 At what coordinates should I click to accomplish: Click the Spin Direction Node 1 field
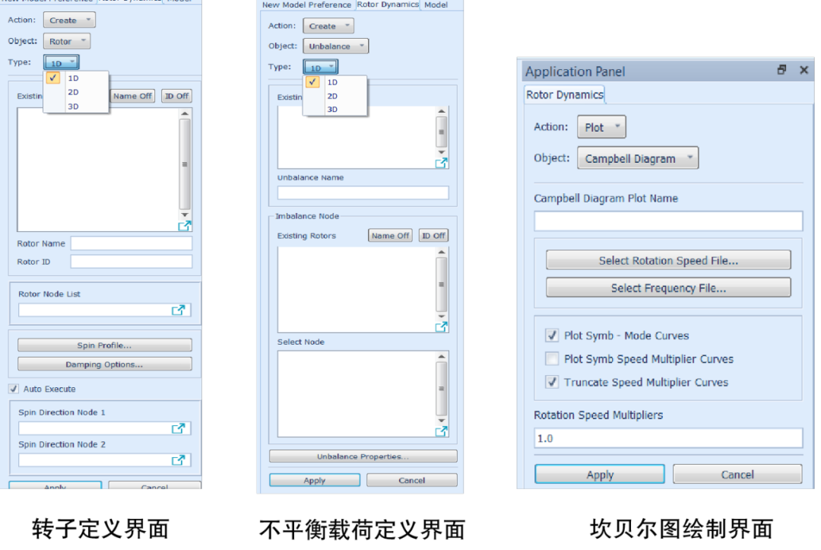coord(105,428)
